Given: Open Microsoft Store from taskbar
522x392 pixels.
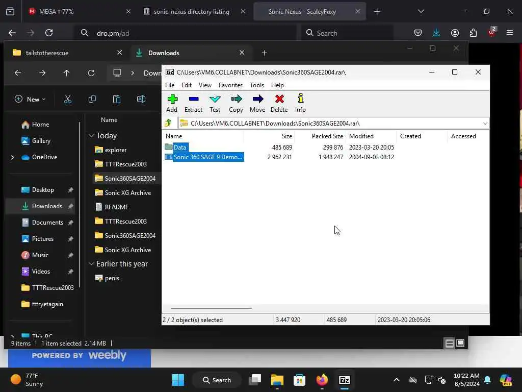Looking at the screenshot, I should [299, 380].
